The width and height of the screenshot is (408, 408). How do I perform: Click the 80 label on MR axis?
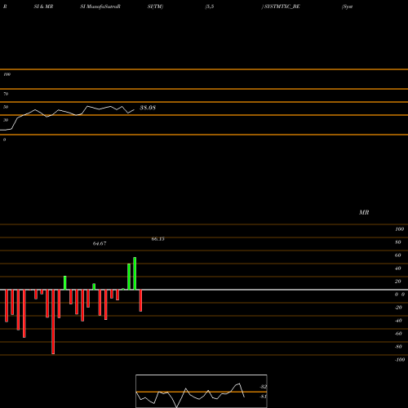click(398, 242)
